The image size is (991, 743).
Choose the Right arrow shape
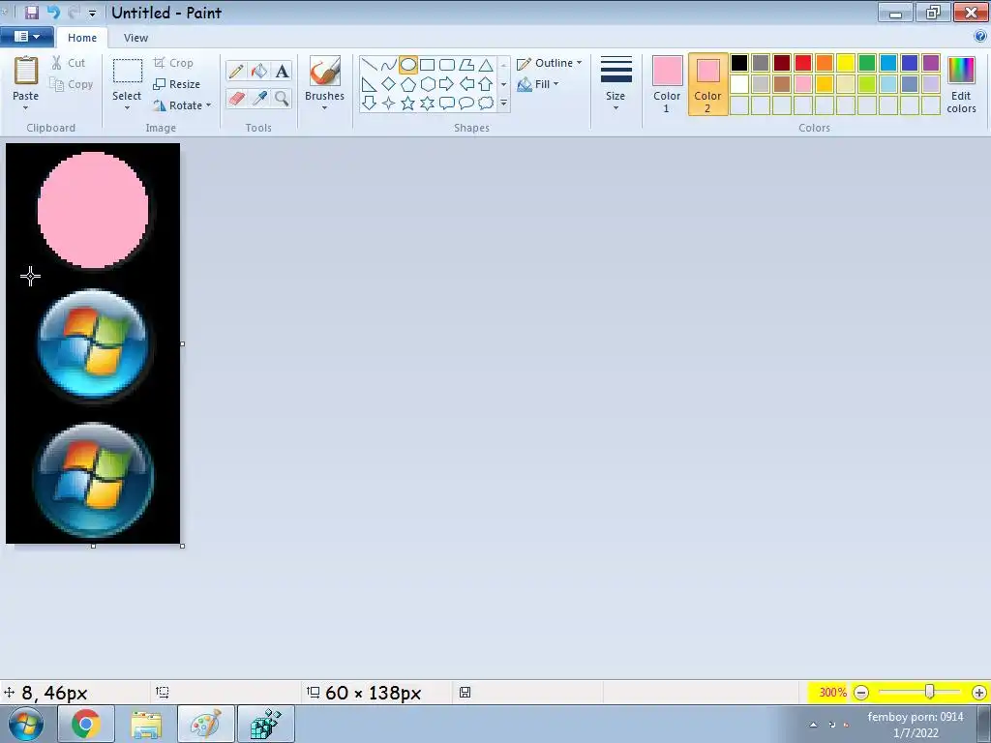447,84
